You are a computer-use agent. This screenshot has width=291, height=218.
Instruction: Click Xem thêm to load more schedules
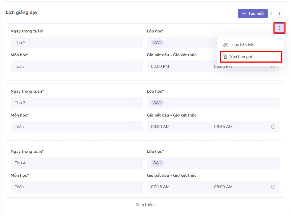tap(145, 204)
